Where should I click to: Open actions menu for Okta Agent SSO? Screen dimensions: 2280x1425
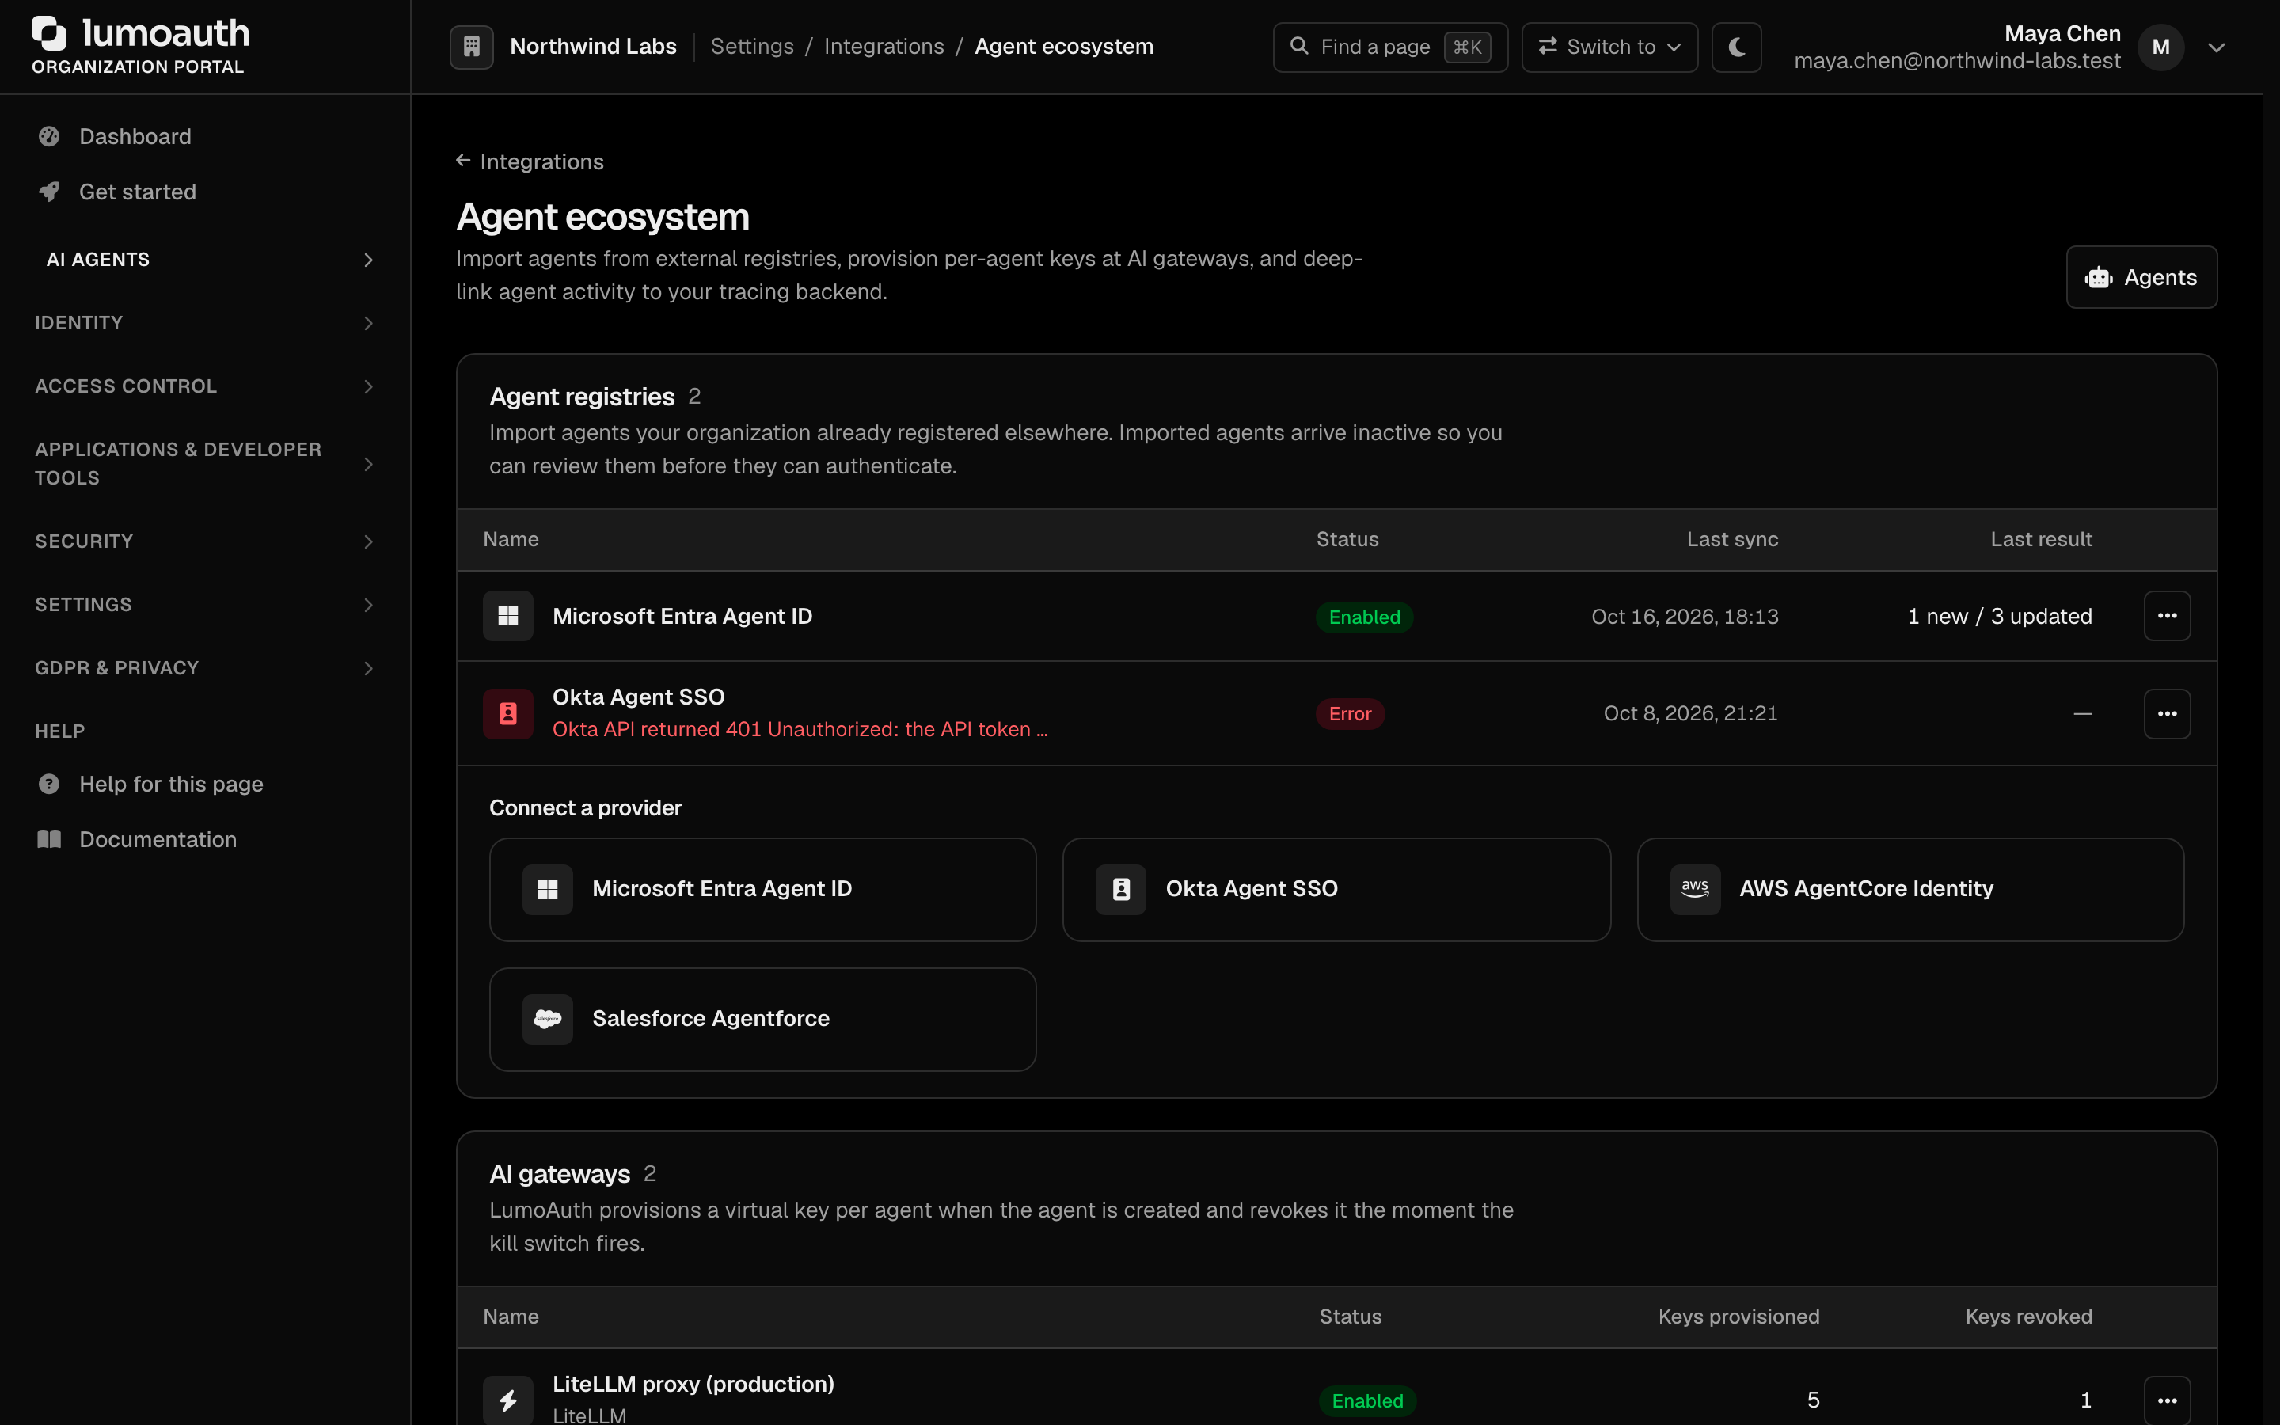click(x=2167, y=713)
